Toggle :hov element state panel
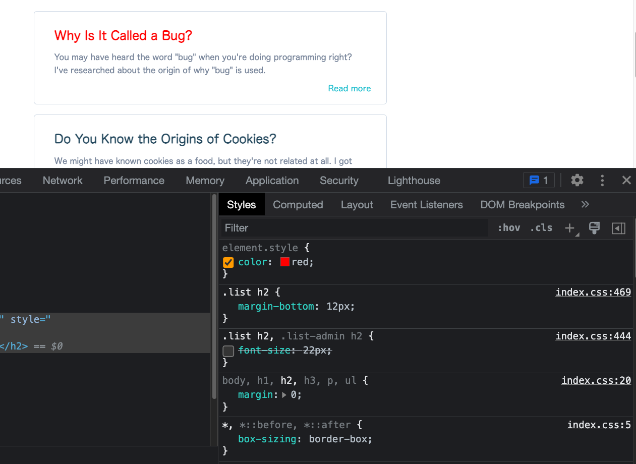Screen dimensions: 636x464 pyautogui.click(x=508, y=228)
